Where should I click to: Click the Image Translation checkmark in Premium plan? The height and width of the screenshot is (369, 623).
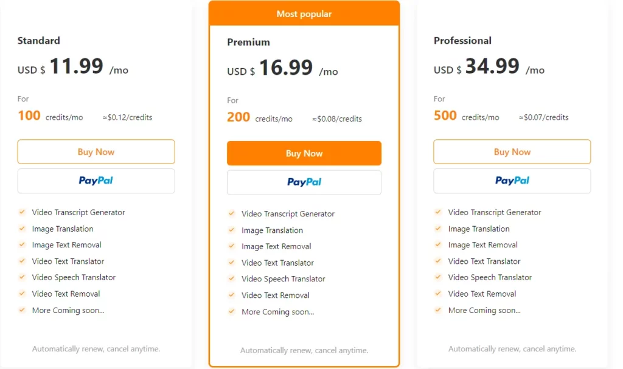[x=232, y=230]
